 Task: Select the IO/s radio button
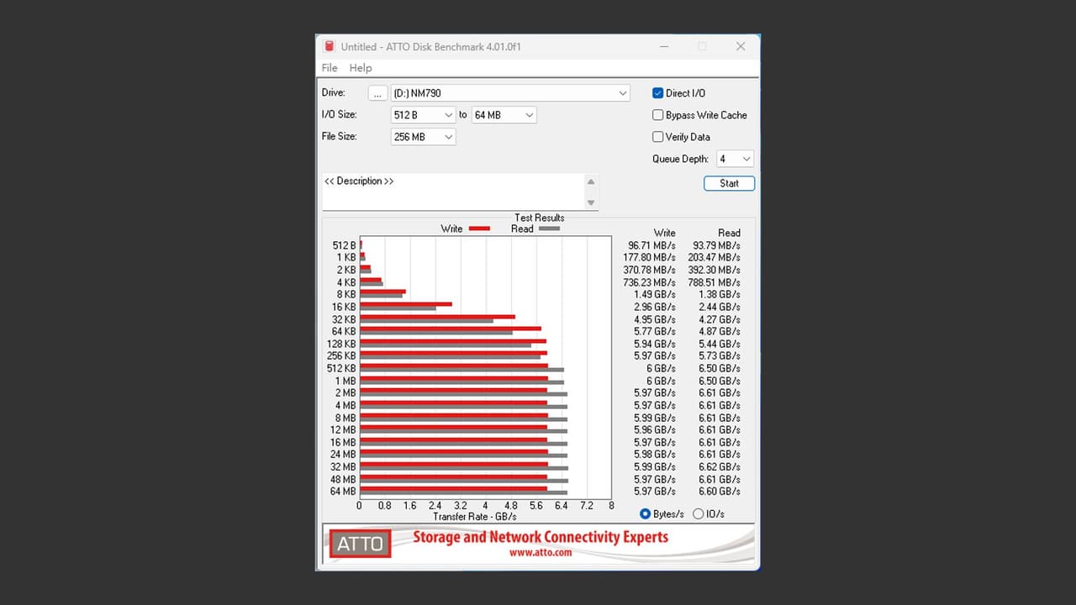[698, 514]
